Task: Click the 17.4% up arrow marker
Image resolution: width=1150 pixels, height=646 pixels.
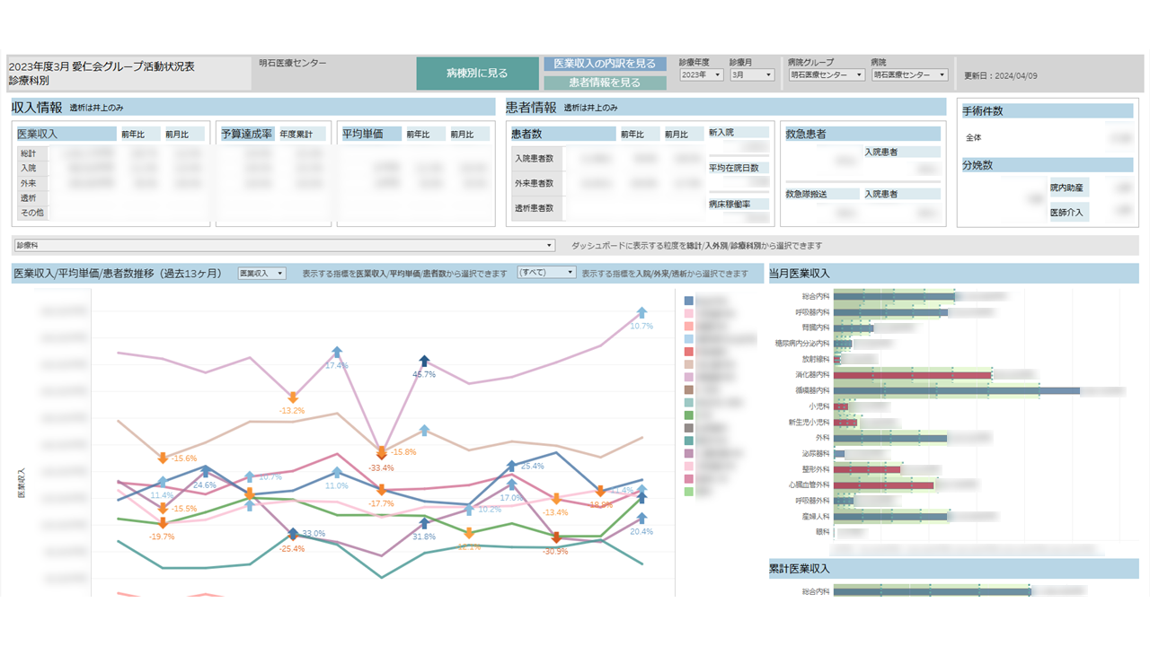Action: tap(336, 352)
